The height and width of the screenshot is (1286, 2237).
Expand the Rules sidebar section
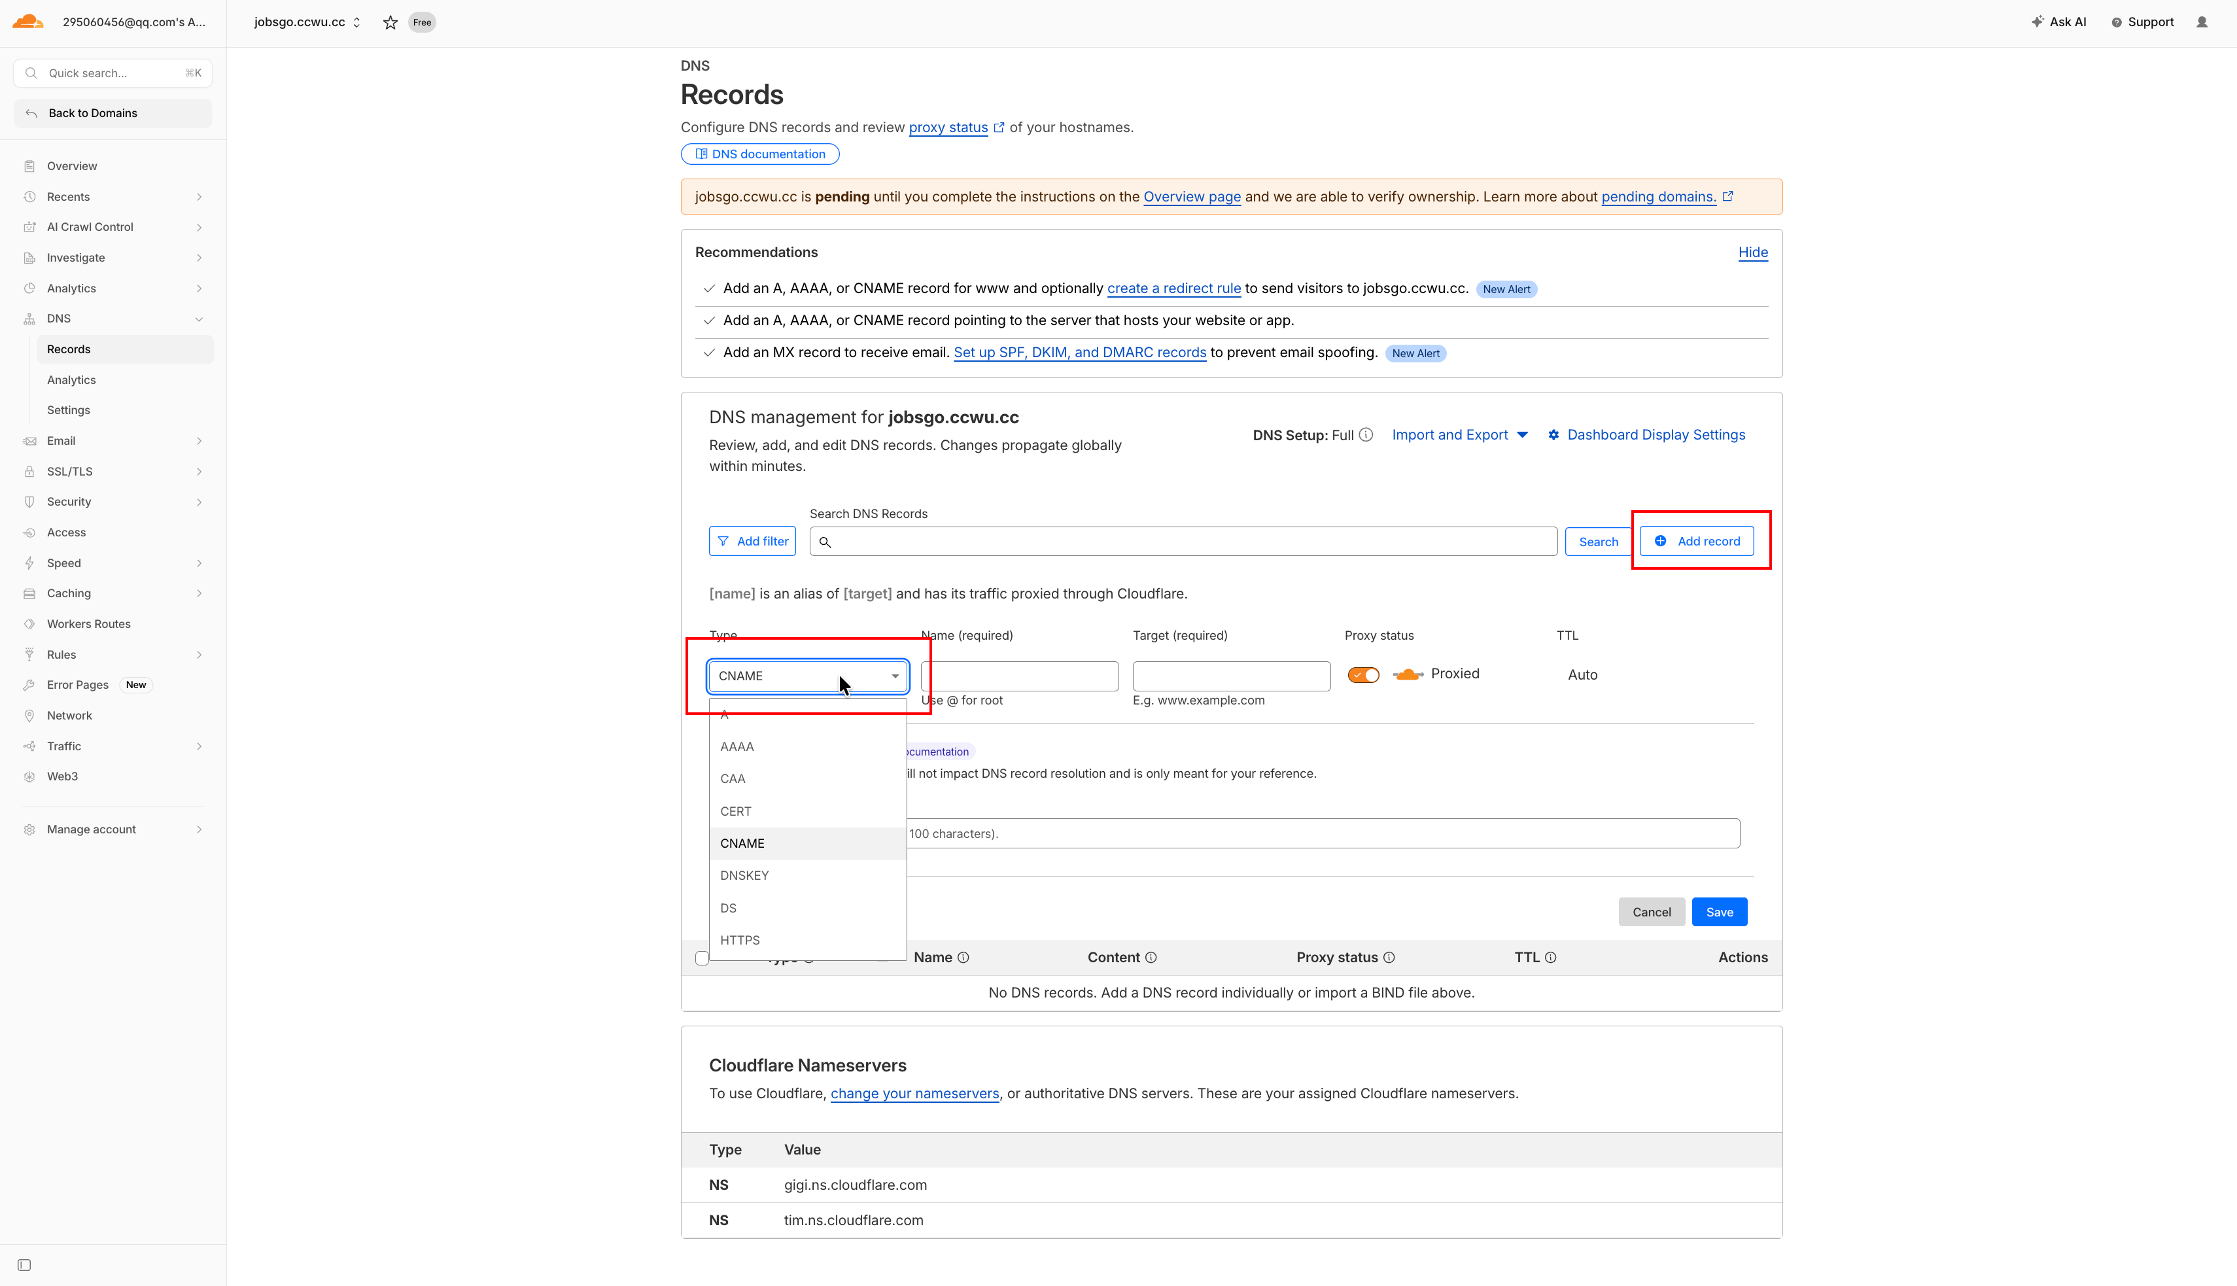[113, 655]
